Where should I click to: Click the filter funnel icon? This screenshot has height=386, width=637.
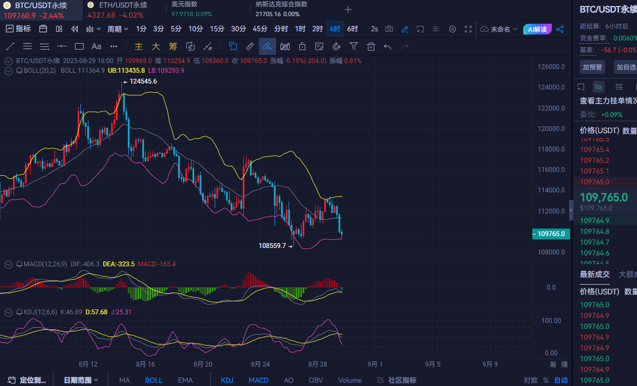[x=354, y=46]
